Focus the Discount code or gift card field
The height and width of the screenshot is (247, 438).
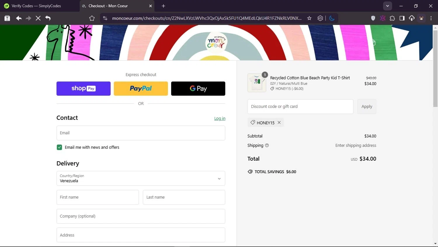pyautogui.click(x=300, y=106)
